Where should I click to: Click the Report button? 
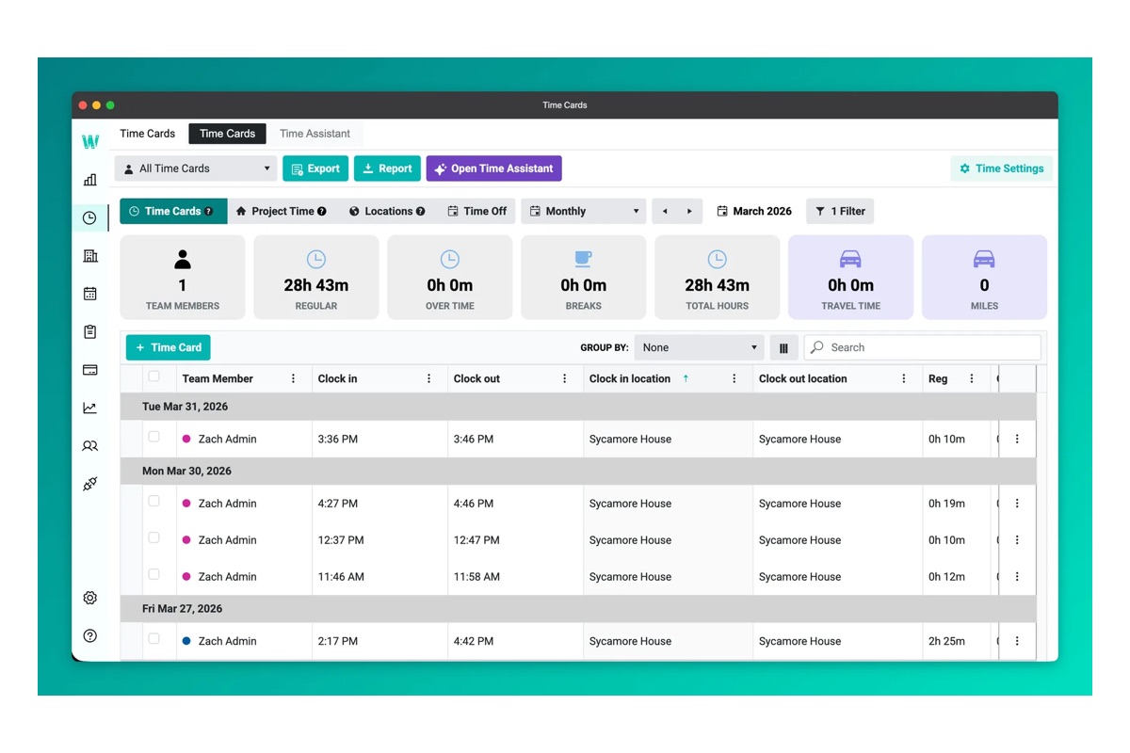click(x=387, y=168)
